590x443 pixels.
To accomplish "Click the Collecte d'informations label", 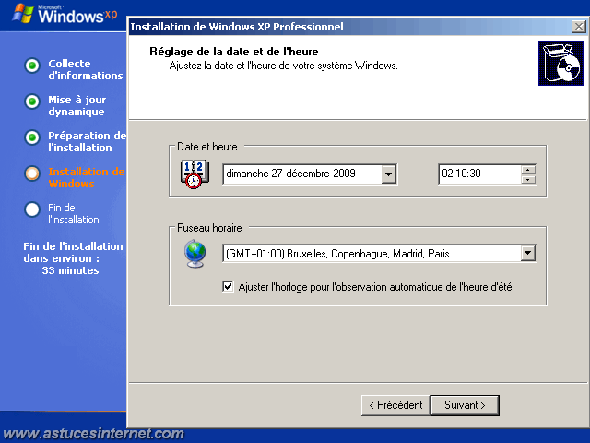I will 86,70.
